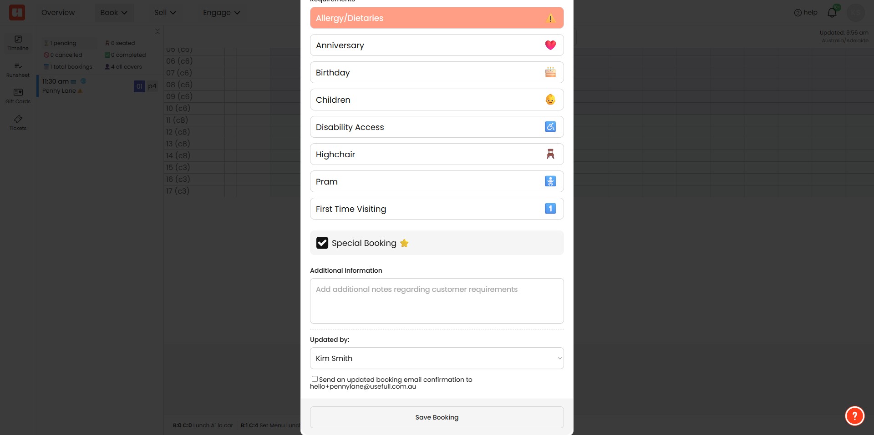Enable send updated booking email confirmation checkbox

(x=315, y=379)
